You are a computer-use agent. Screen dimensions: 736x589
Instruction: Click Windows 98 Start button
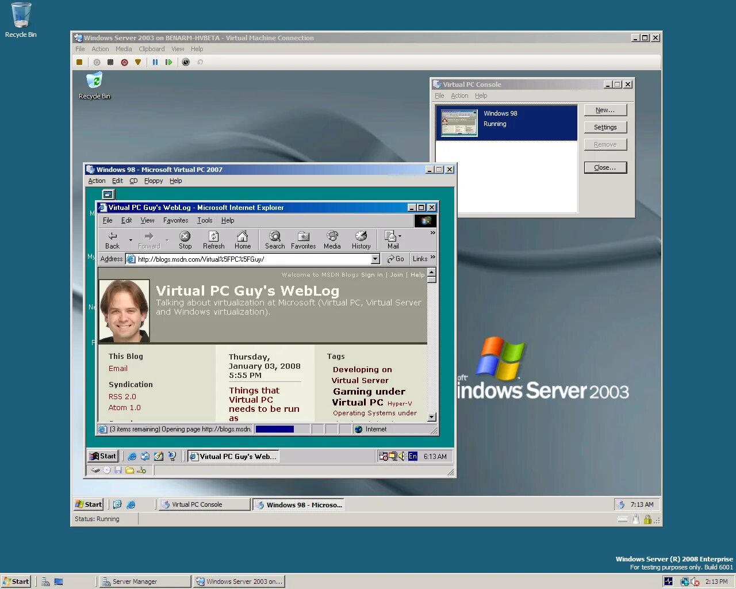[x=103, y=456]
